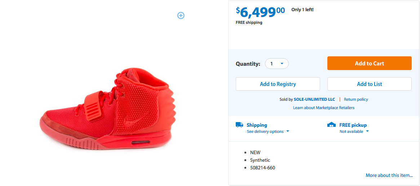Click the Shipping heading

coord(257,125)
